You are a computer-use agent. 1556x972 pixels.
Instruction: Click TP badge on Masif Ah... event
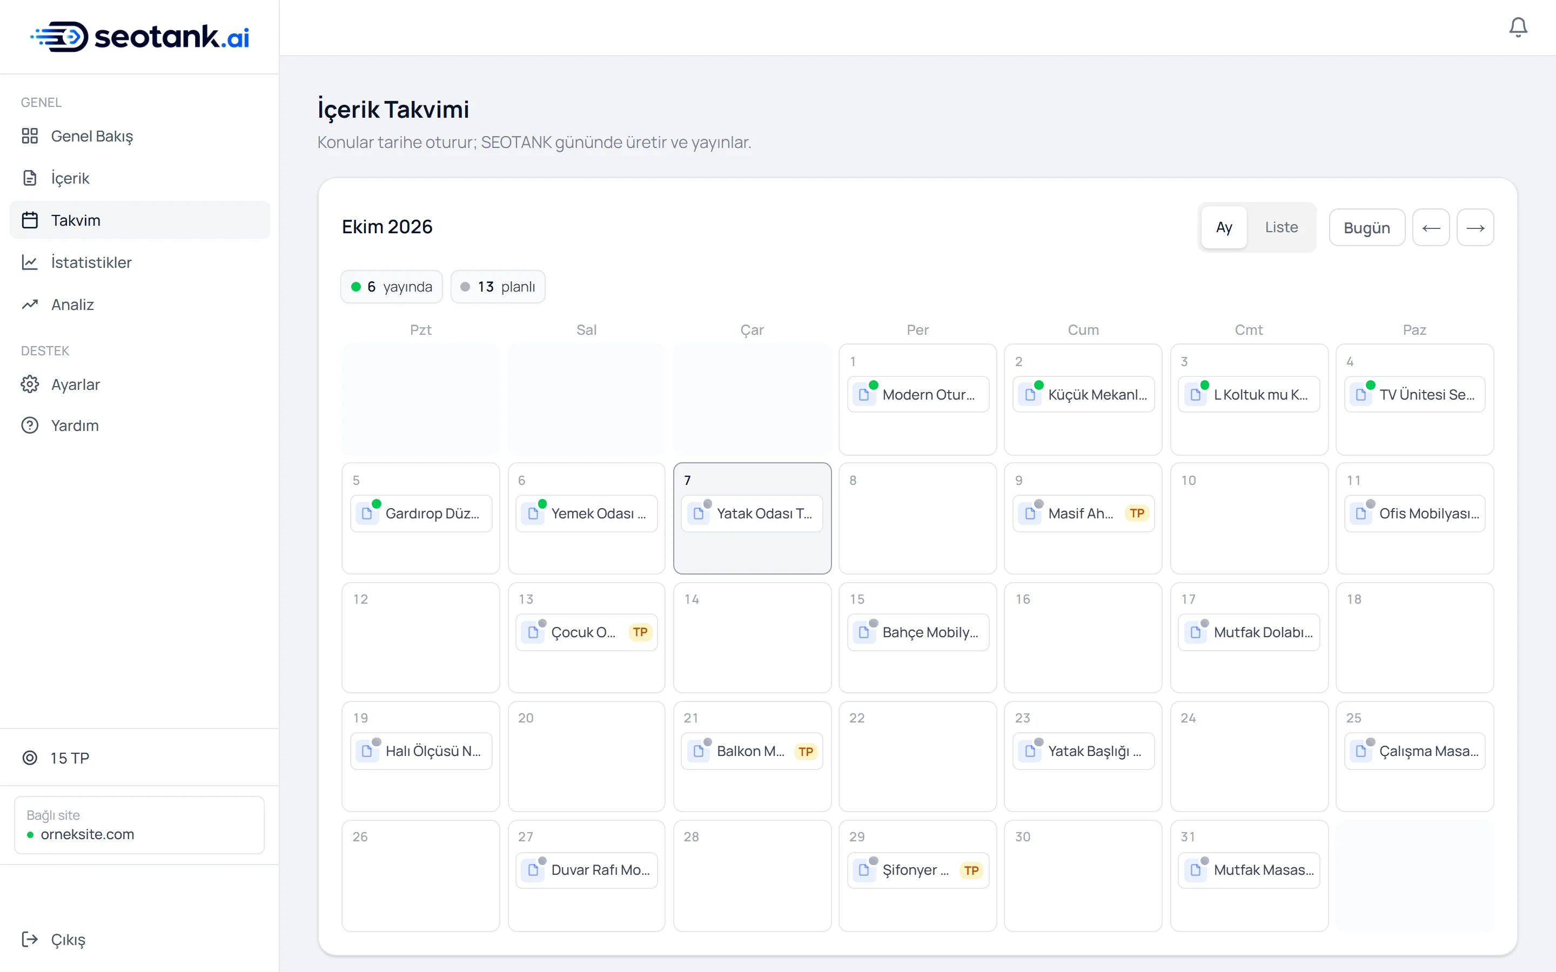tap(1137, 514)
